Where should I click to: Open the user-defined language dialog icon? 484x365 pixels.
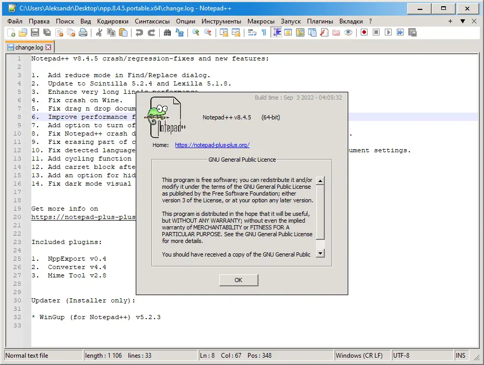coord(288,32)
